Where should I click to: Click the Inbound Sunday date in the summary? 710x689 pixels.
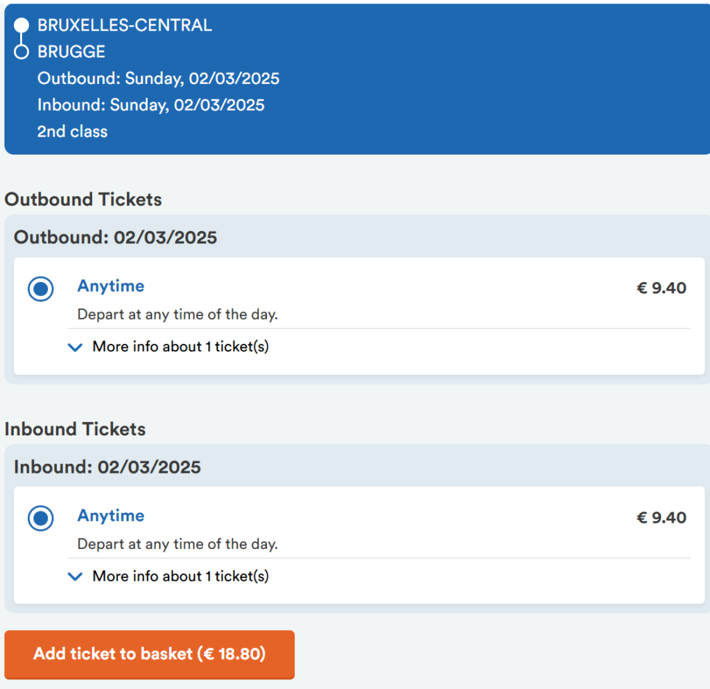click(x=151, y=105)
